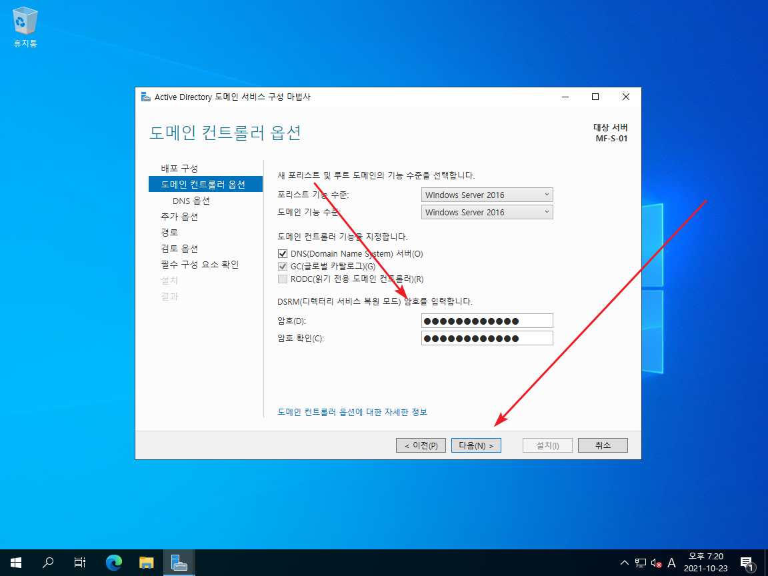Launch Microsoft Edge from the taskbar
768x576 pixels.
[x=113, y=563]
